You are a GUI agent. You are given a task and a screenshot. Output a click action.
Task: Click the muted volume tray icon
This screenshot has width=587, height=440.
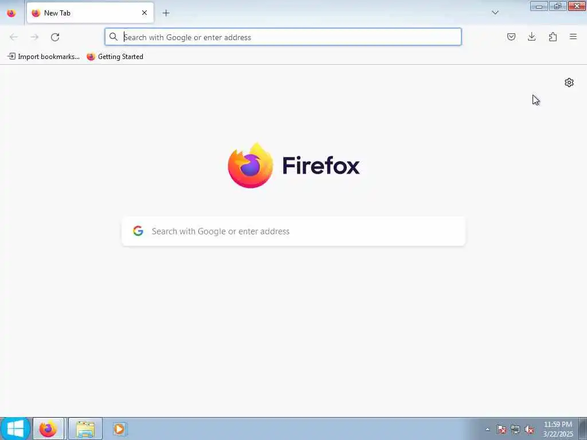[x=529, y=430]
